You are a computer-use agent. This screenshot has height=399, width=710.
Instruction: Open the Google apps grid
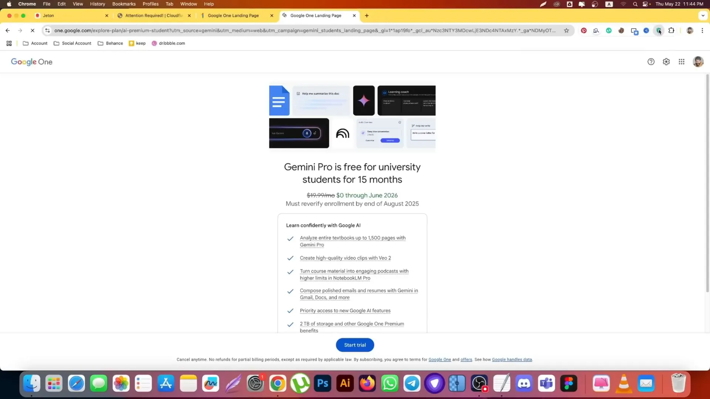[x=682, y=62]
